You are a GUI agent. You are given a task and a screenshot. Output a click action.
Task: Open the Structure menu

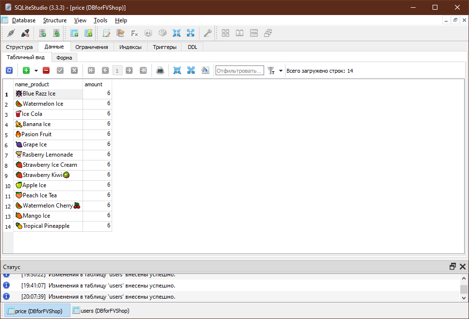[55, 20]
